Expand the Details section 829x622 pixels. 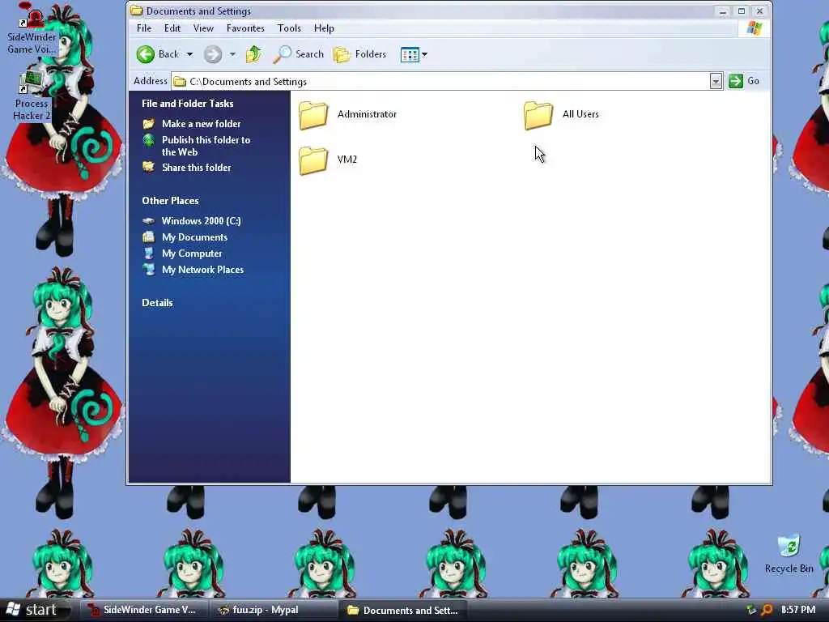(x=157, y=303)
